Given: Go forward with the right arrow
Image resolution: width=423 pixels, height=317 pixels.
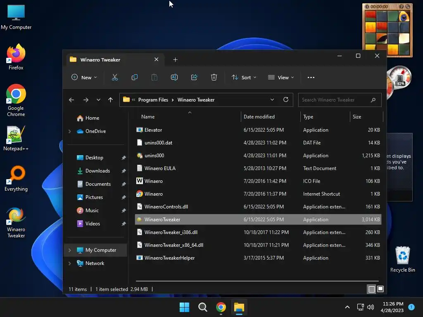Looking at the screenshot, I should click(x=86, y=100).
